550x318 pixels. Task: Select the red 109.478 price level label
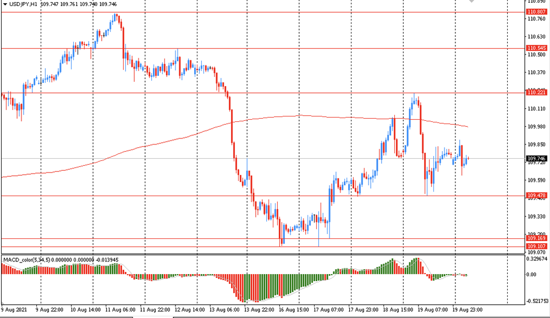(537, 196)
